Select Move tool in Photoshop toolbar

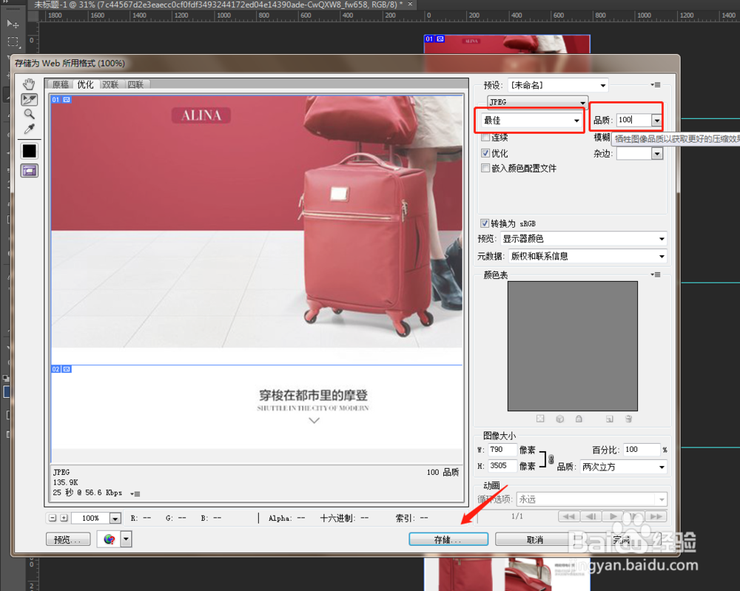13,24
